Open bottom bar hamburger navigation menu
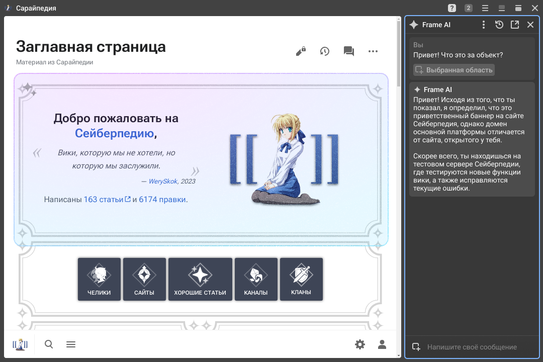Image resolution: width=543 pixels, height=362 pixels. [71, 344]
